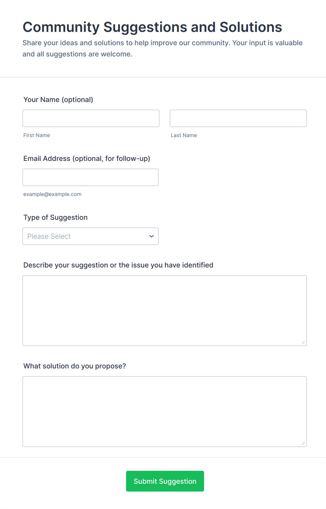Click resize handle of solution text area
This screenshot has height=509, width=326.
pyautogui.click(x=303, y=443)
